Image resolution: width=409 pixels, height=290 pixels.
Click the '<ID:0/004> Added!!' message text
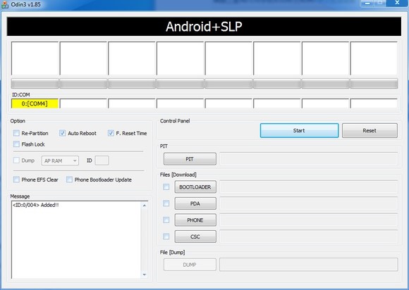[36, 205]
